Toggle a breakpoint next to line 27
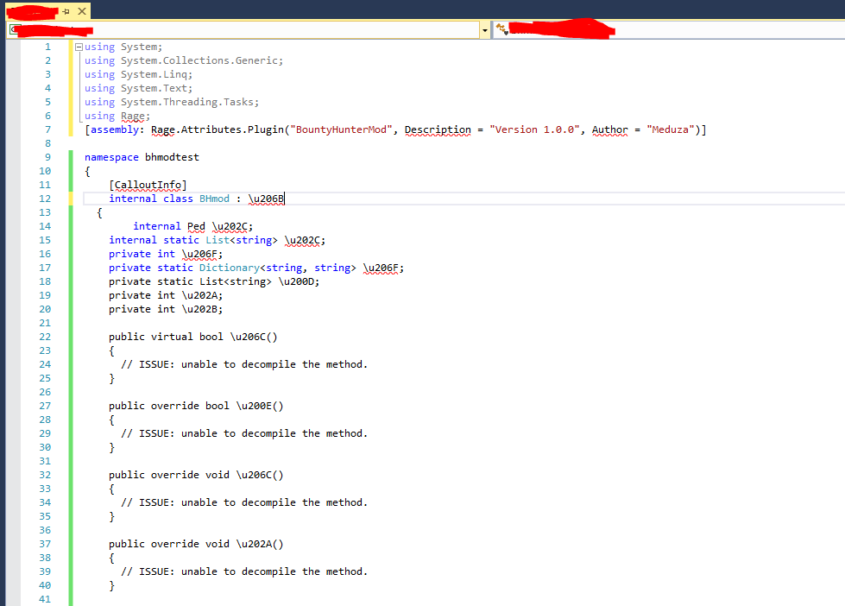Viewport: 845px width, 606px height. click(x=13, y=405)
